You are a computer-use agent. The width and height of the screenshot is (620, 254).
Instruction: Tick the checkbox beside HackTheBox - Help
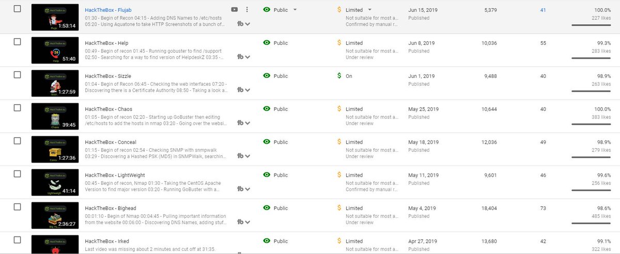point(17,42)
